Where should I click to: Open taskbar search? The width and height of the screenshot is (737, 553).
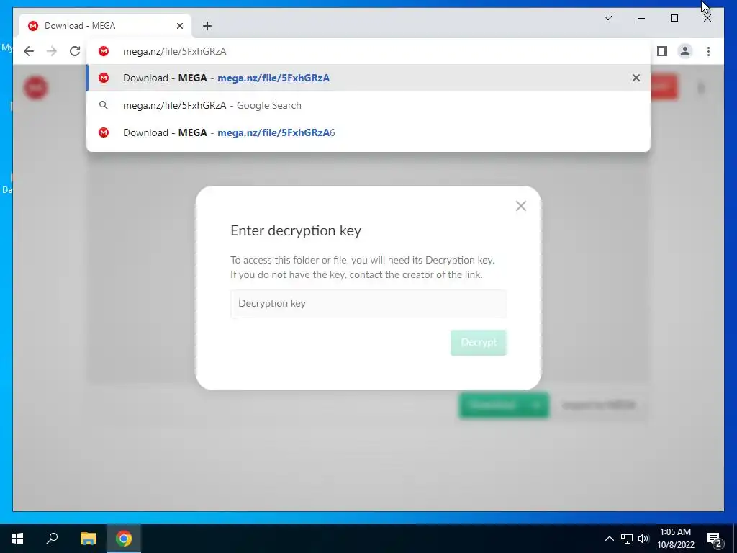52,539
